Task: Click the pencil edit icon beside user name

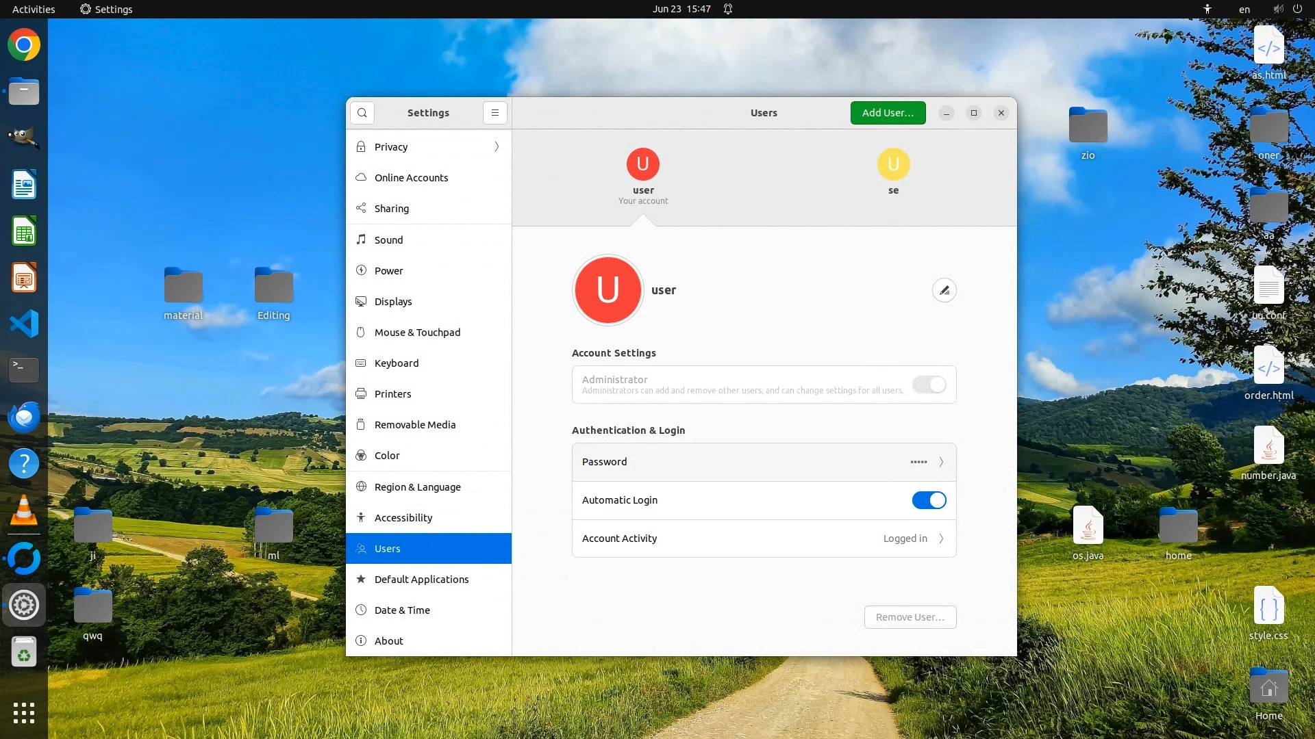Action: (x=944, y=290)
